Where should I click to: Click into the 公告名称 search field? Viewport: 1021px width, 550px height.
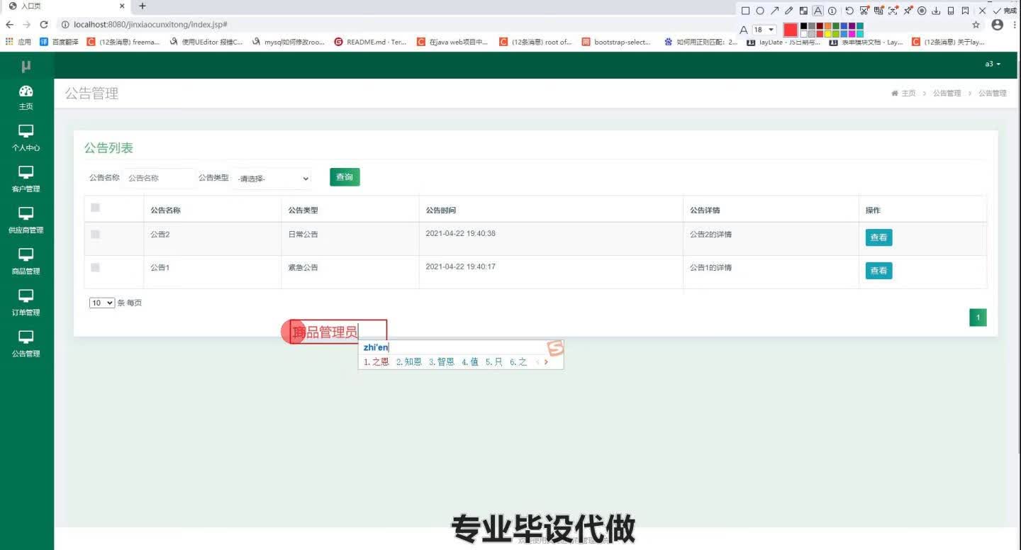(159, 178)
